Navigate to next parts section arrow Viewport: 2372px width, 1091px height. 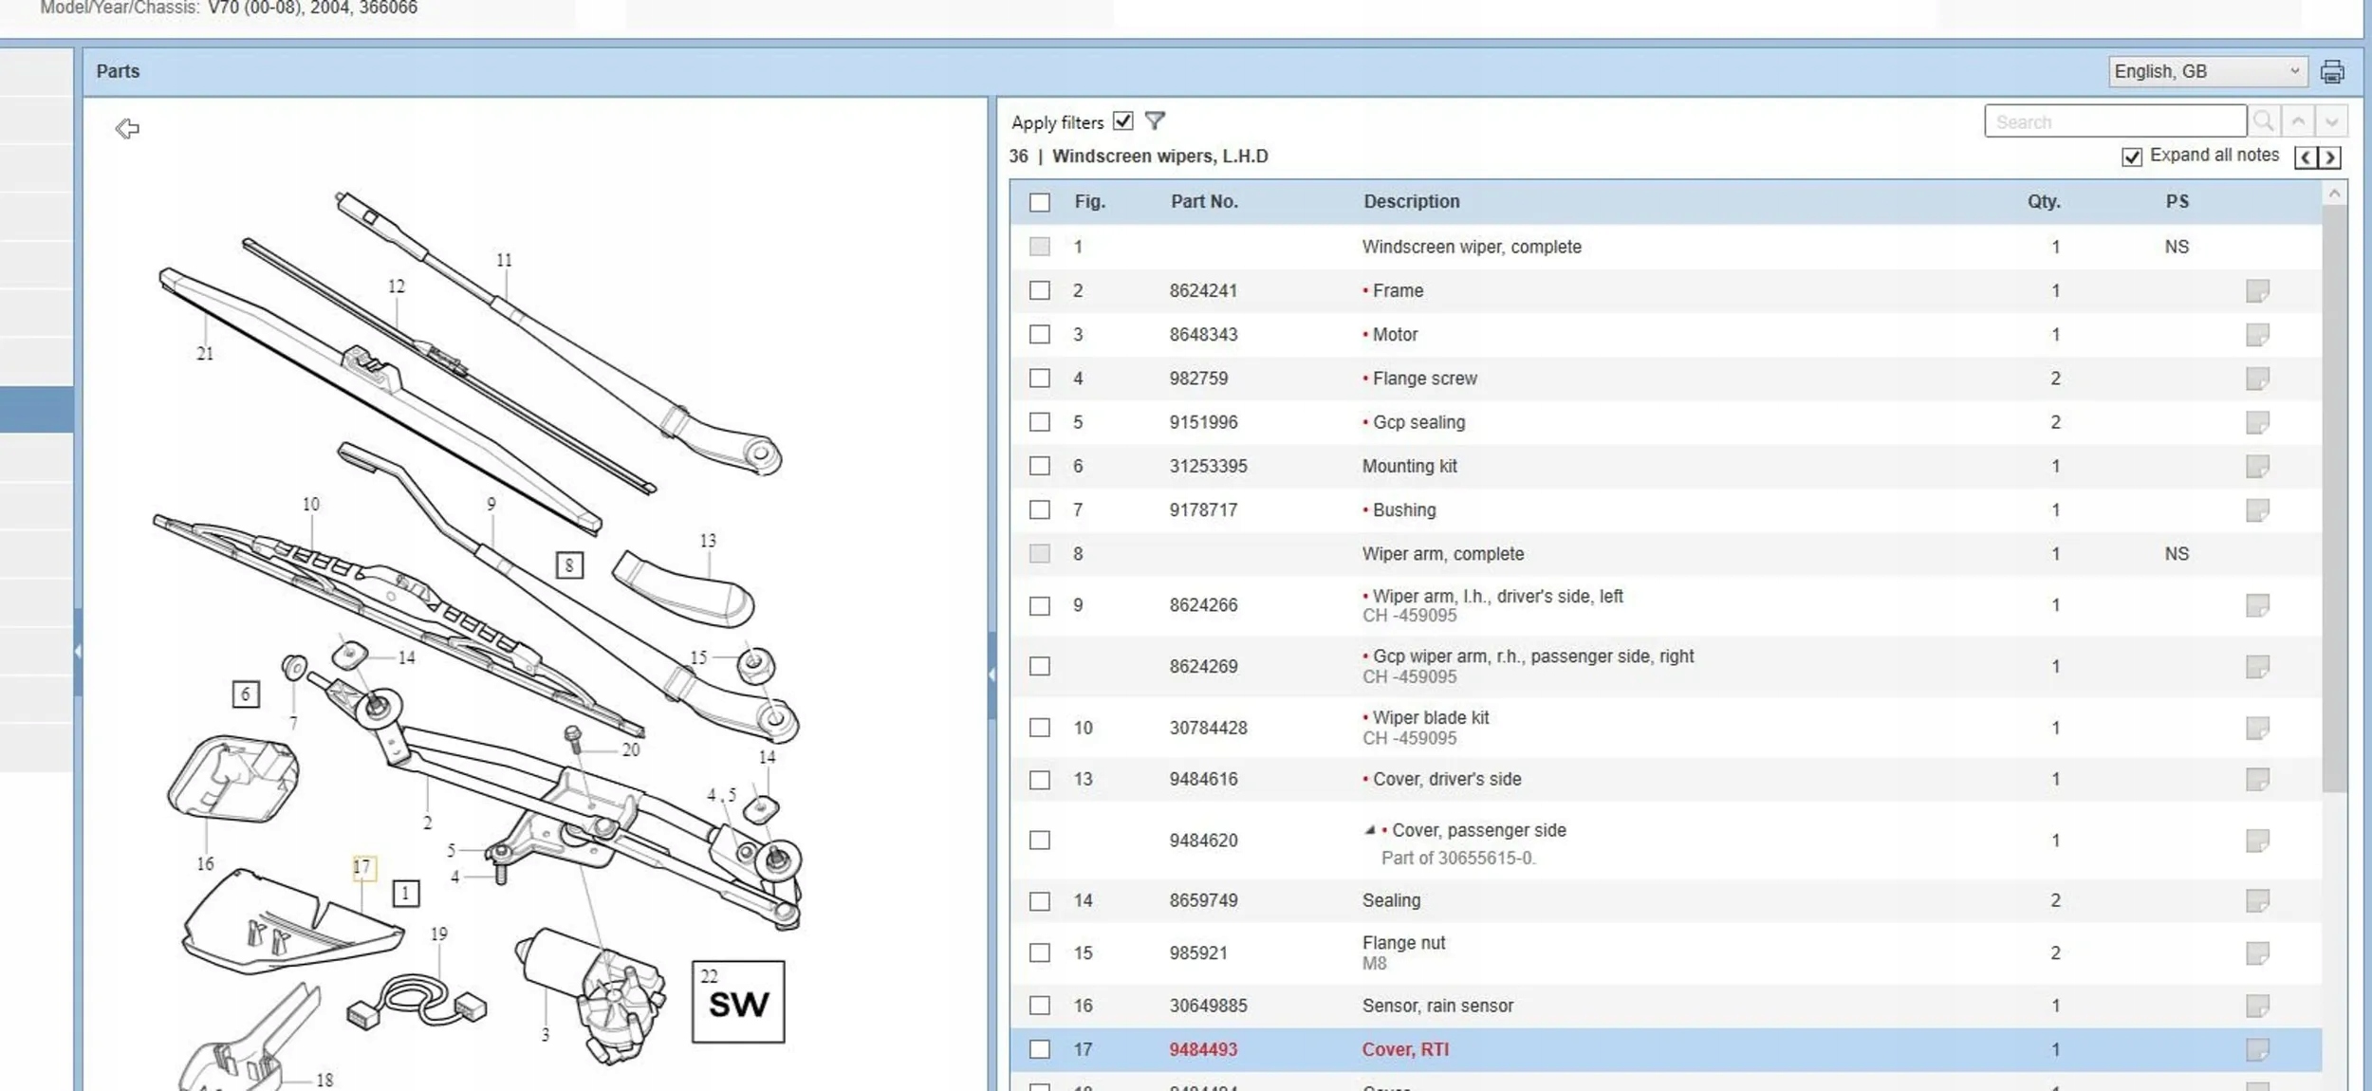2330,157
